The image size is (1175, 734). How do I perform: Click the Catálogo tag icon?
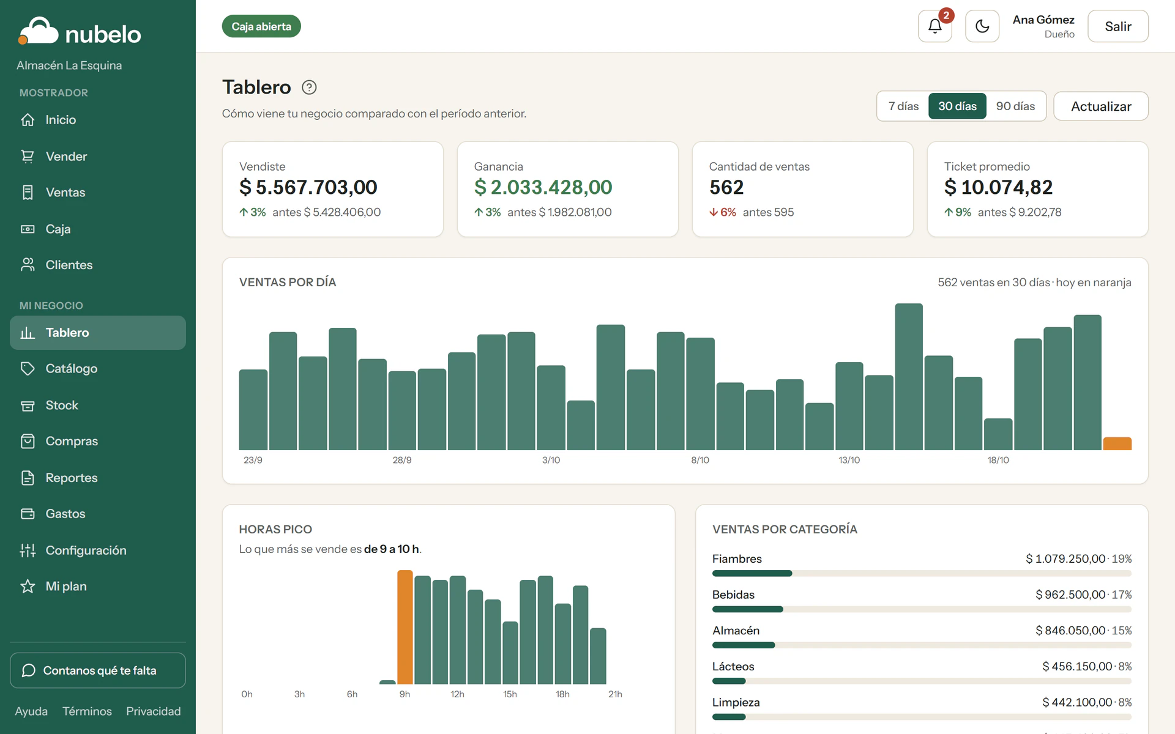pyautogui.click(x=28, y=369)
